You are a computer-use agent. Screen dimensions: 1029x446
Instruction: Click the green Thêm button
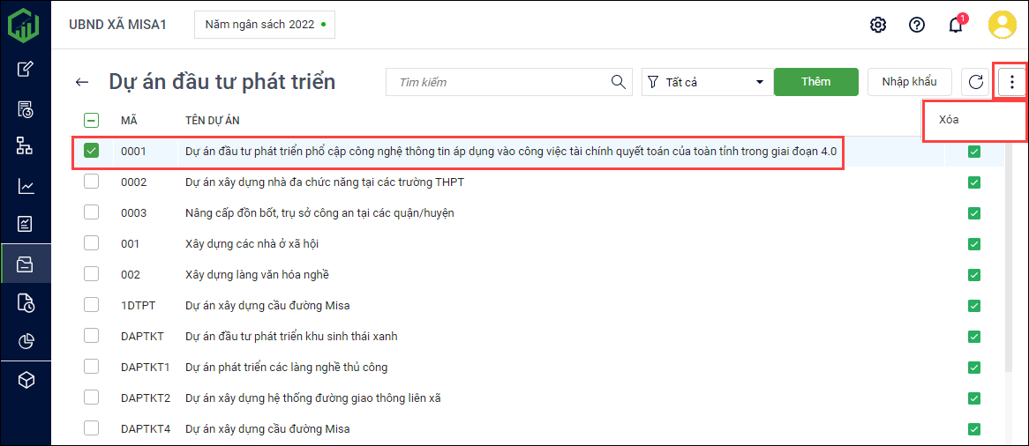(815, 82)
